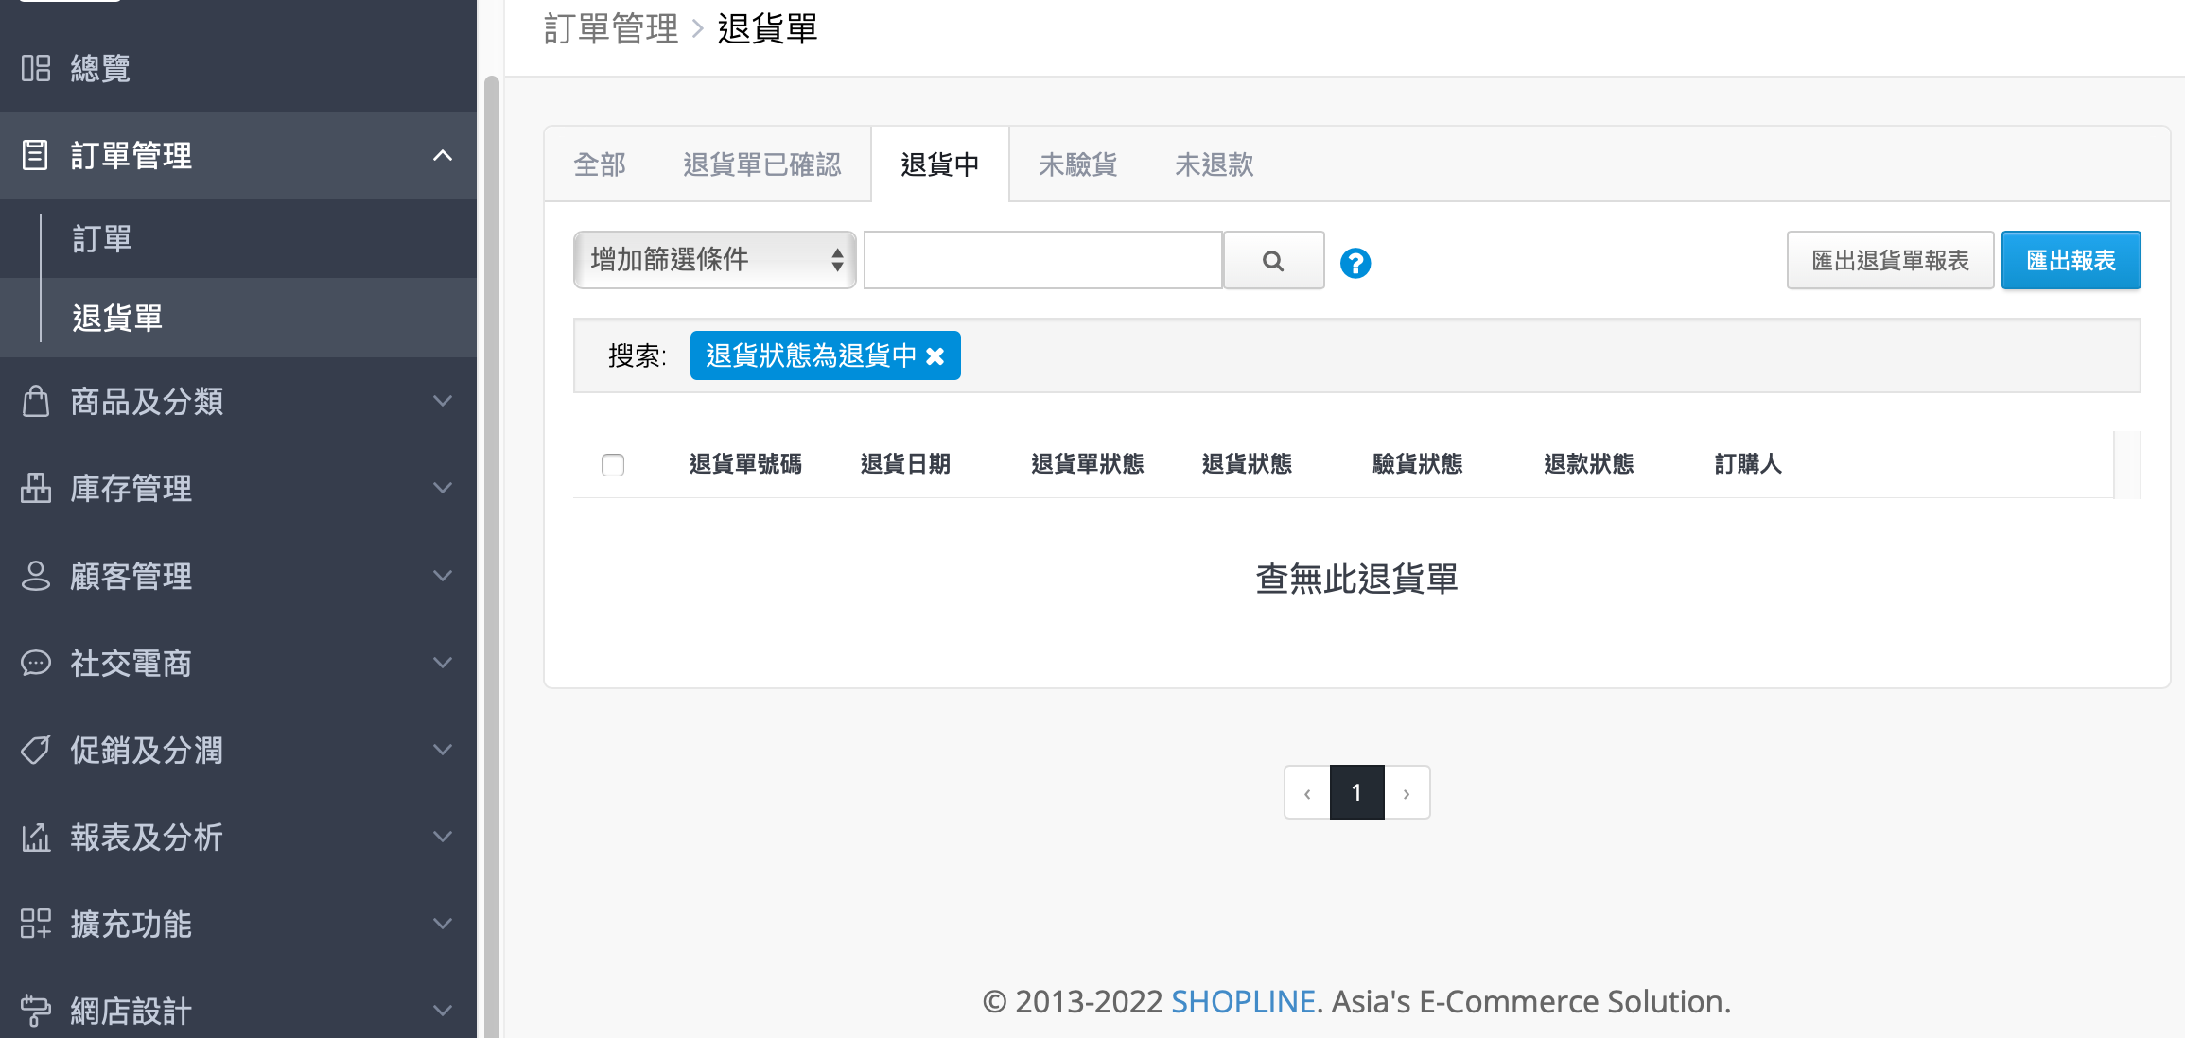Viewport: 2185px width, 1038px height.
Task: Remove the 退貨狀態為退貨中 filter tag
Action: coord(935,356)
